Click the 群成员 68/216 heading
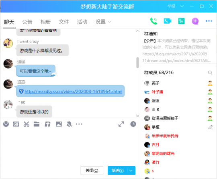Viewport: 217px width, 179px height. pyautogui.click(x=159, y=73)
